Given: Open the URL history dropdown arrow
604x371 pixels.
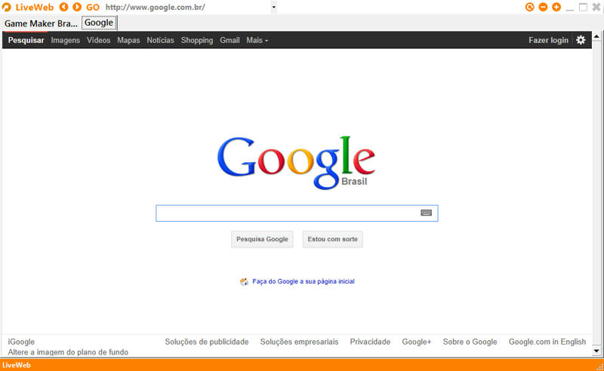Looking at the screenshot, I should (x=274, y=8).
